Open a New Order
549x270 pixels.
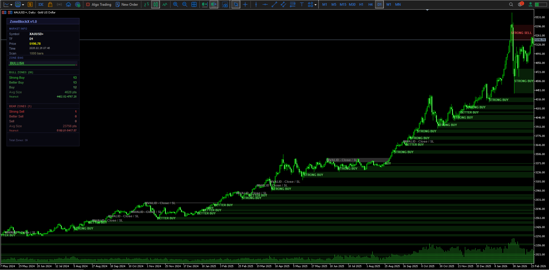tap(127, 5)
